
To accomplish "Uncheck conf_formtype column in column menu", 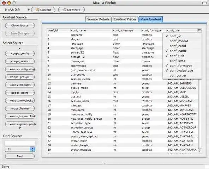I will (182, 65).
